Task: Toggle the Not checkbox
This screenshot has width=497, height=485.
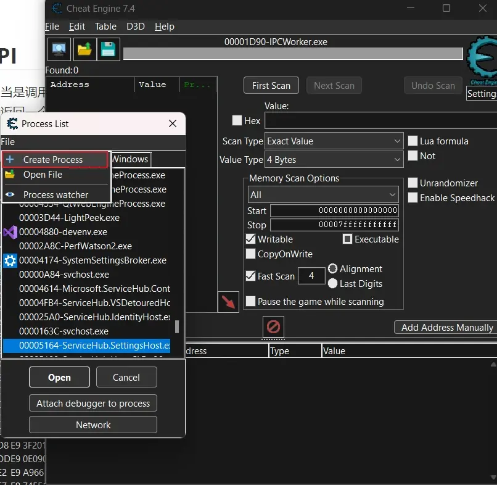Action: pos(413,155)
